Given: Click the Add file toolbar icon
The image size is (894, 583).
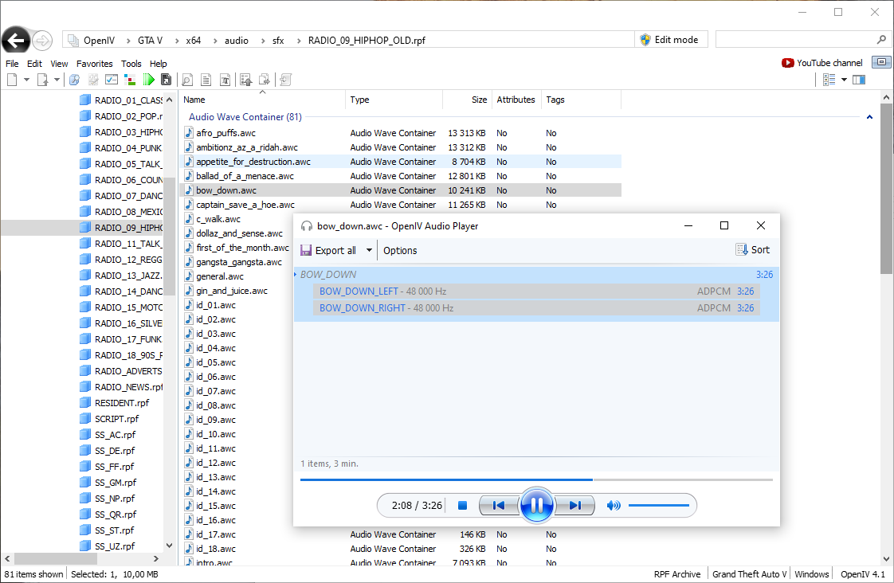Looking at the screenshot, I should pyautogui.click(x=43, y=80).
